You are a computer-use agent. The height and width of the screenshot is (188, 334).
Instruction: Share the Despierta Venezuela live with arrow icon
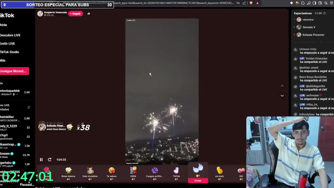pyautogui.click(x=89, y=14)
